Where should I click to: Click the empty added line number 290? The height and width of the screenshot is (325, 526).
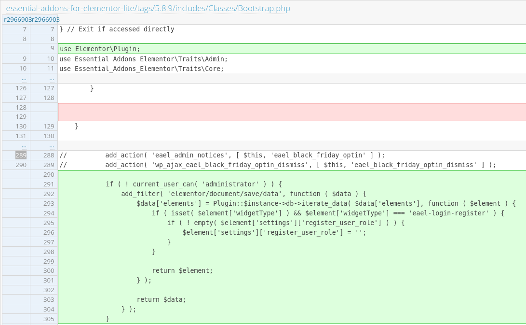click(48, 174)
